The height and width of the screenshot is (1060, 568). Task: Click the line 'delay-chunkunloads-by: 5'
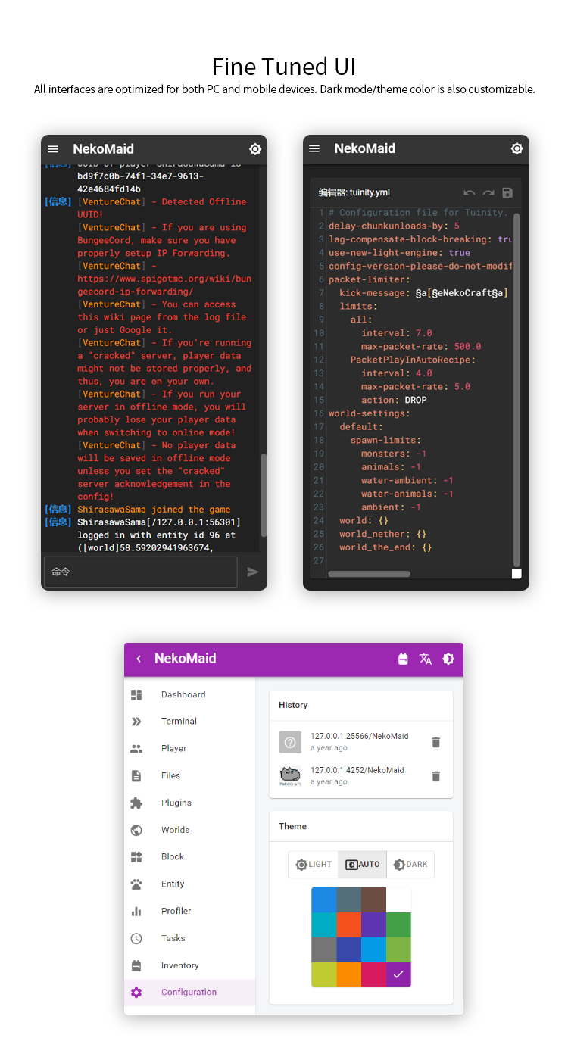394,226
